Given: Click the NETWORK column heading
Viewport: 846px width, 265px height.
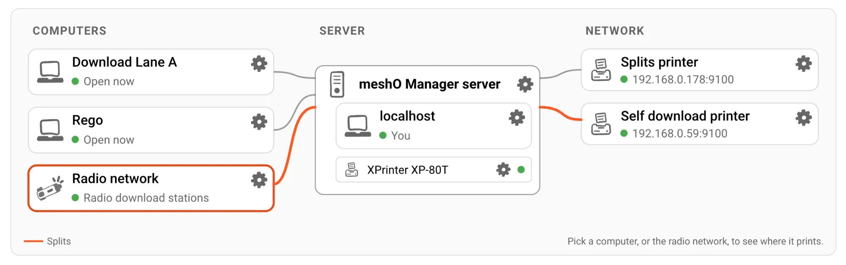Looking at the screenshot, I should click(615, 31).
